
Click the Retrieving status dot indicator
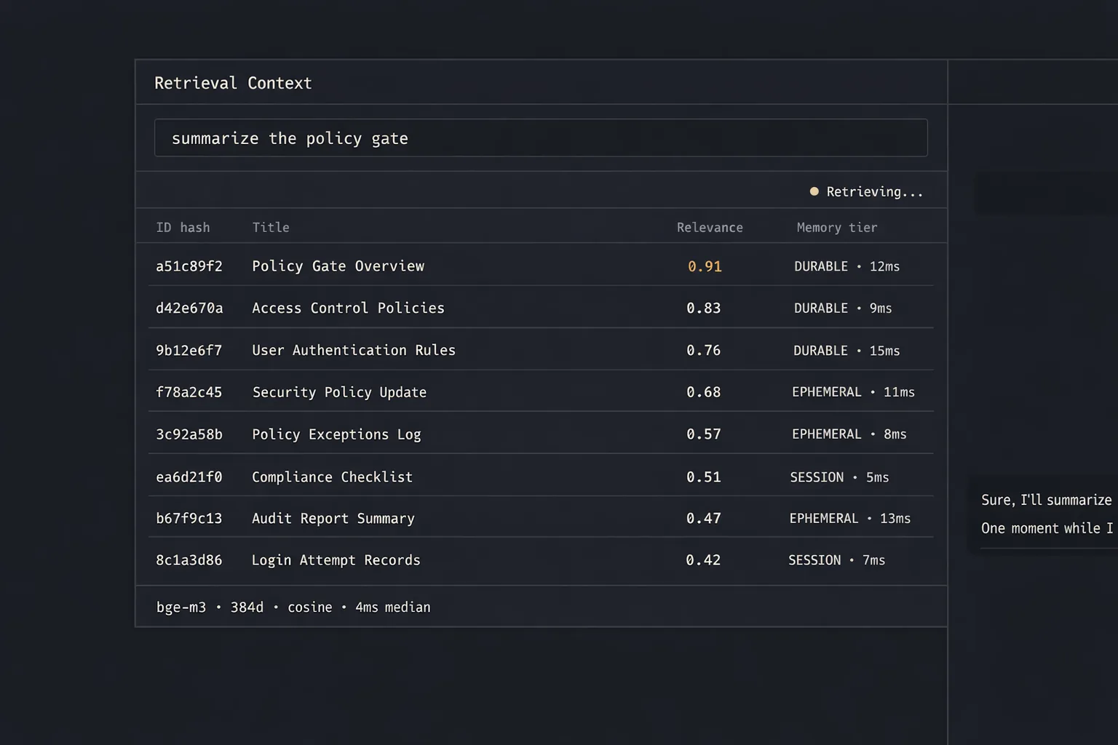[814, 191]
